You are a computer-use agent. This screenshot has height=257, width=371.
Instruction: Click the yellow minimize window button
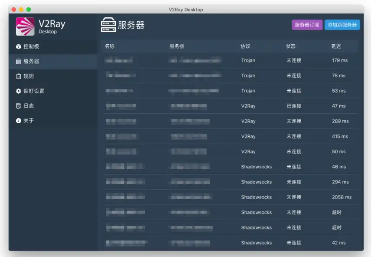tap(21, 10)
